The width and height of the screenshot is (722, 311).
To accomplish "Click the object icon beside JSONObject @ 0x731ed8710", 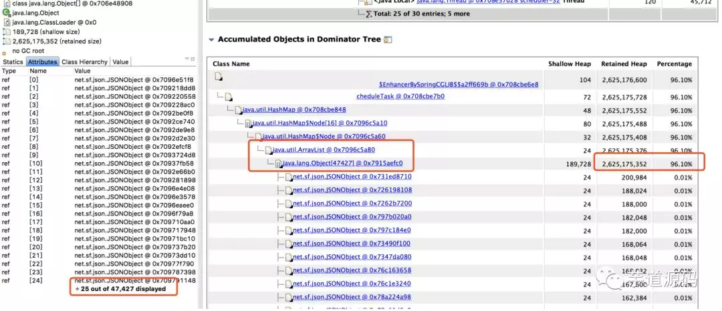I will (x=288, y=177).
